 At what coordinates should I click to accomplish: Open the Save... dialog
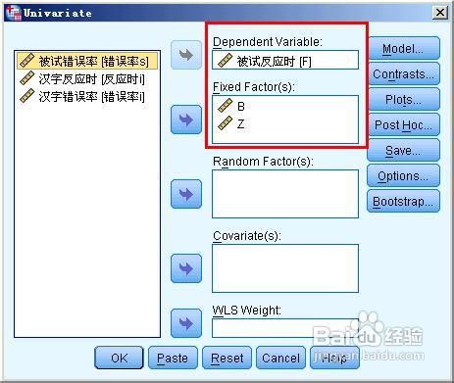point(403,150)
